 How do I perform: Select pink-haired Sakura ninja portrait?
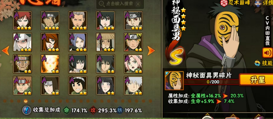[133, 64]
